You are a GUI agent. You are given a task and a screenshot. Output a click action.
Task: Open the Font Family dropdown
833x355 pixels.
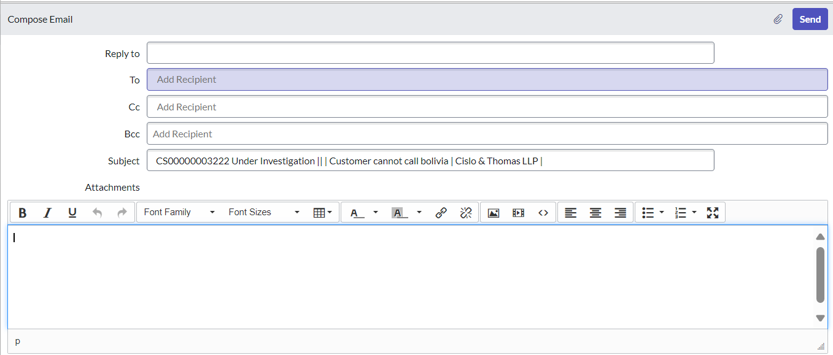177,212
